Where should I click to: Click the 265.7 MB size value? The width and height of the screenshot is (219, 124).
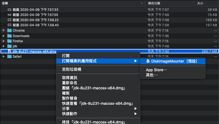209,51
